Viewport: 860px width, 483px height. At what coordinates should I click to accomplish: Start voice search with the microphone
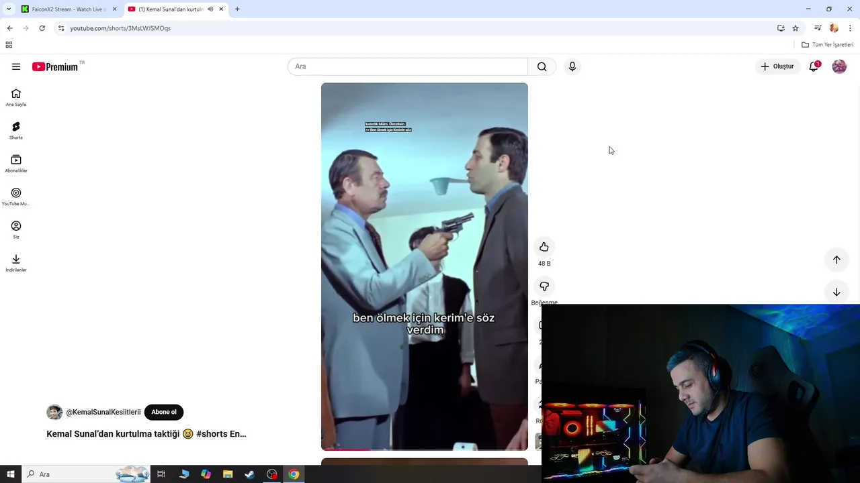[572, 66]
